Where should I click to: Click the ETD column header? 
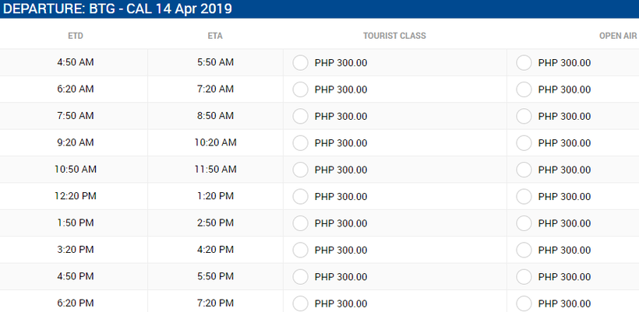(x=76, y=36)
